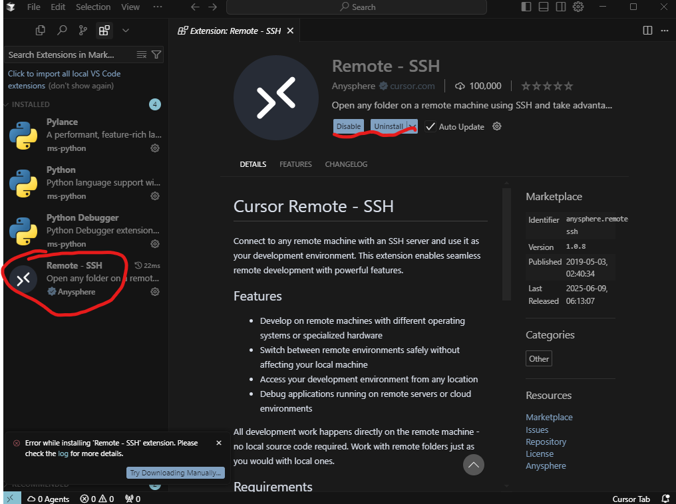Clear the extensions search results icon
Viewport: 676px width, 504px height.
pos(142,55)
